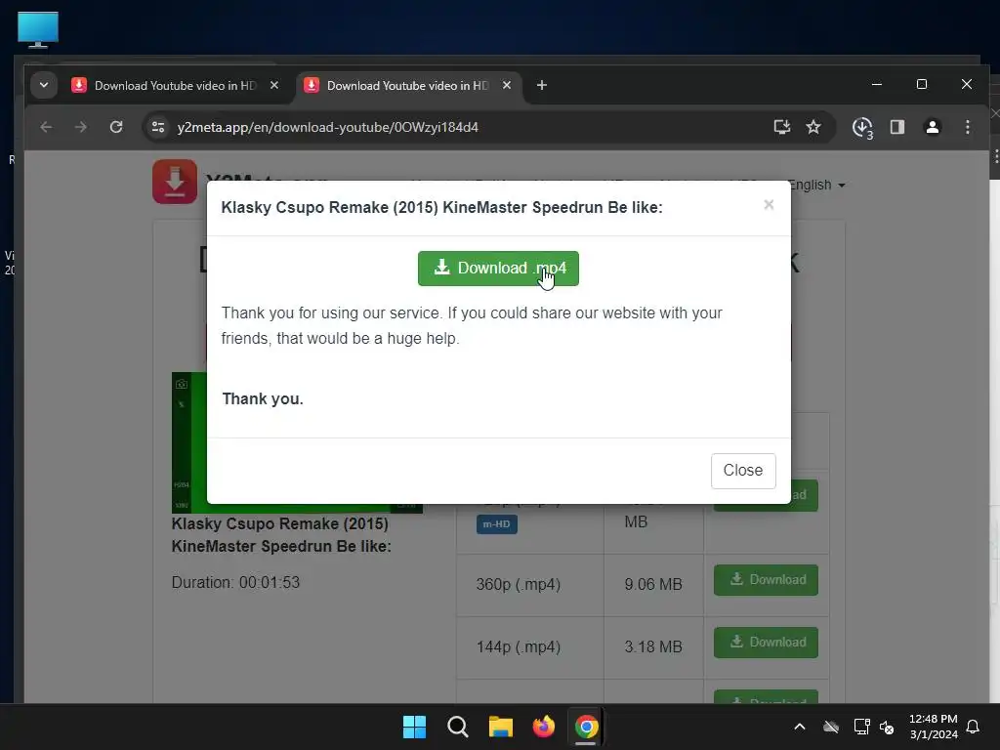Toggle Chrome side panel
Image resolution: width=1000 pixels, height=750 pixels.
point(897,127)
